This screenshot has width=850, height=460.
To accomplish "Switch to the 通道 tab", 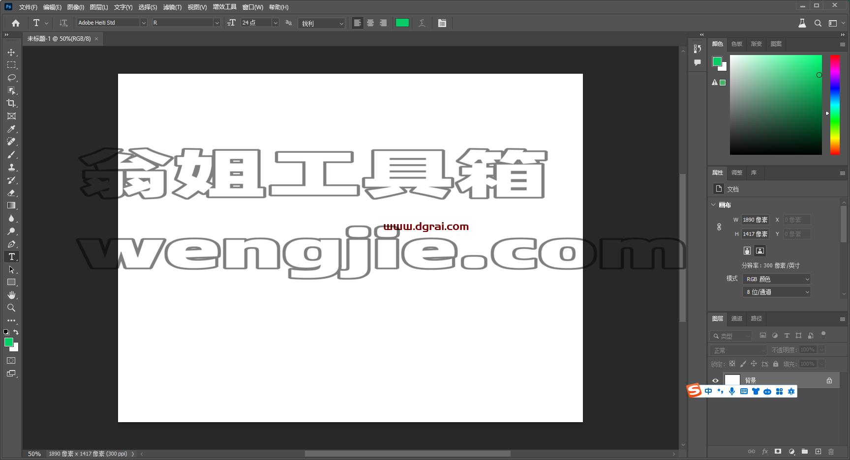I will point(737,318).
